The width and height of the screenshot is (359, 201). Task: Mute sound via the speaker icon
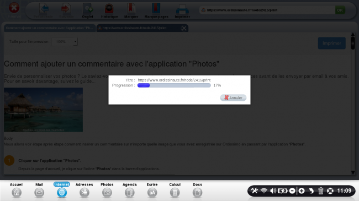(x=273, y=191)
